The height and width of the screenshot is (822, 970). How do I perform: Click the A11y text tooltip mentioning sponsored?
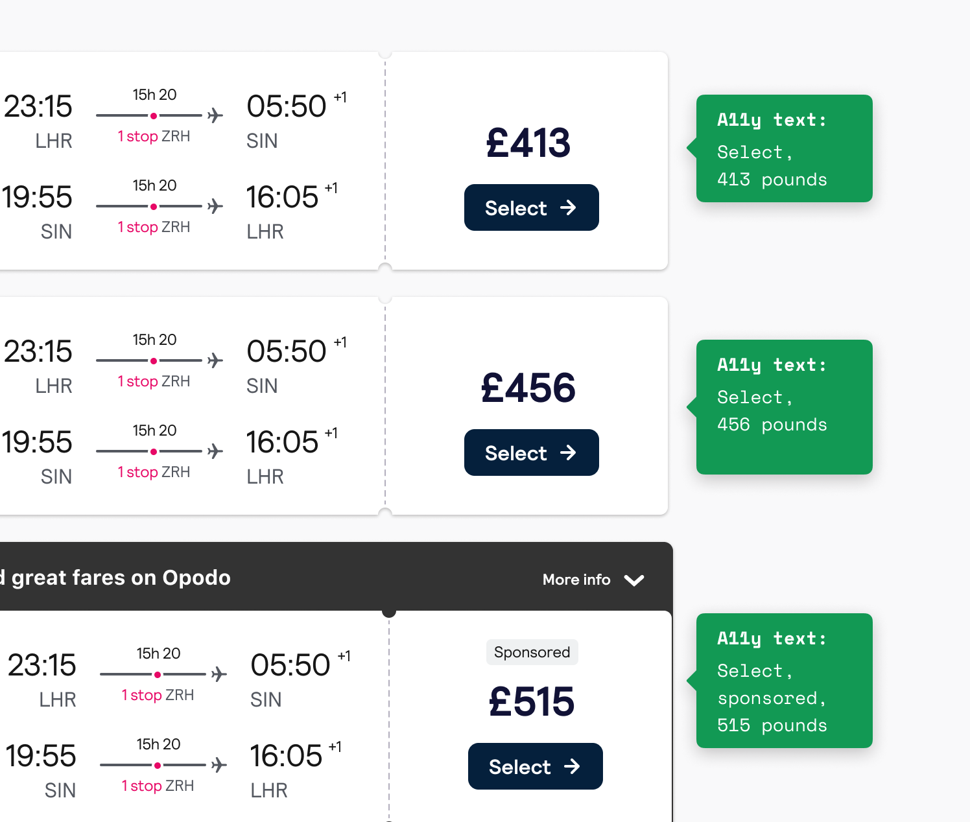784,681
